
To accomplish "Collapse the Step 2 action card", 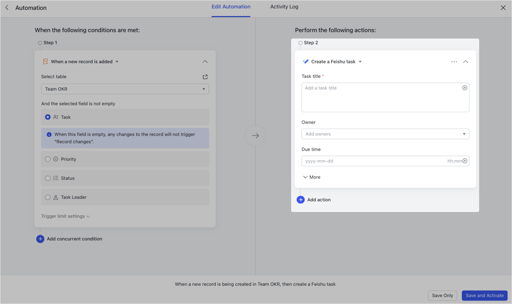I will click(x=466, y=62).
